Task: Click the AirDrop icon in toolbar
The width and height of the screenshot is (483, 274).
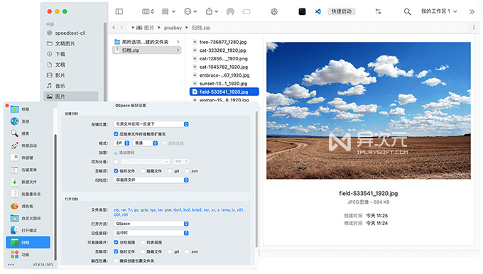Action: coord(230,11)
